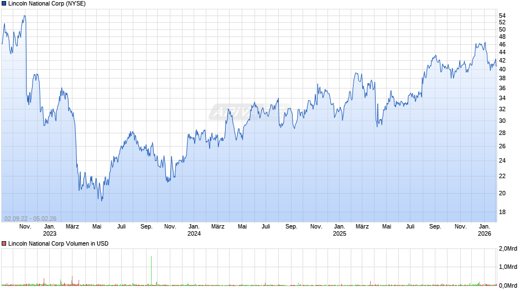Click the price axis label 42
Screen dimensions: 520x291
502,60
